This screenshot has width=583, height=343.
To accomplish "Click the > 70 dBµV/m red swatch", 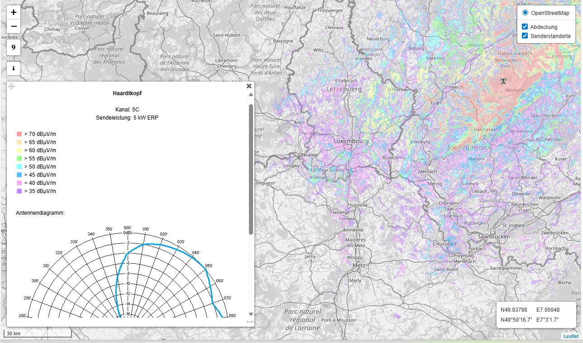I will [x=19, y=134].
